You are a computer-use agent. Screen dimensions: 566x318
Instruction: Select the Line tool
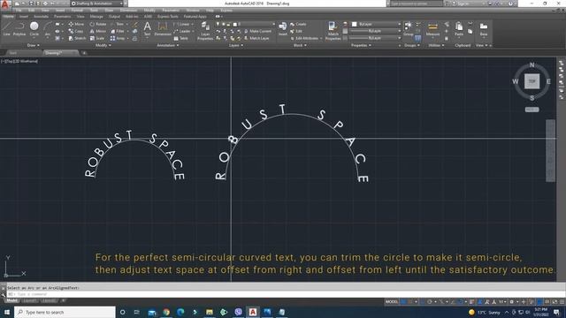[x=6, y=28]
